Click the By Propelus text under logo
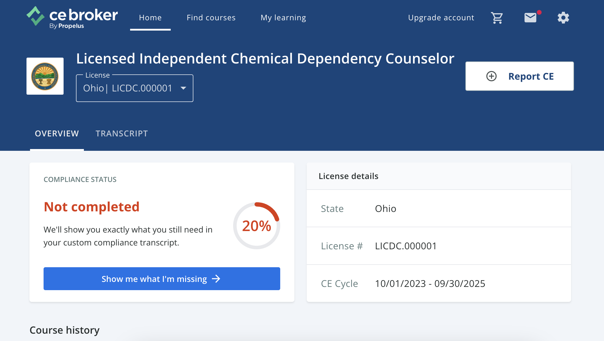The height and width of the screenshot is (341, 604). 67,26
